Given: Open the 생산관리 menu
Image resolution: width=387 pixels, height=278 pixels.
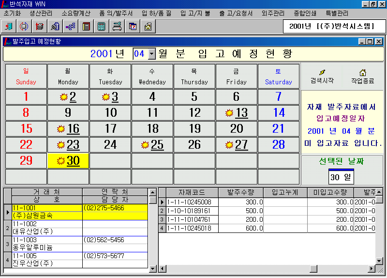Looking at the screenshot, I should pos(41,13).
